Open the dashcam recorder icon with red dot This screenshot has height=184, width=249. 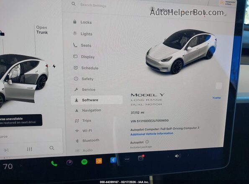pyautogui.click(x=141, y=158)
